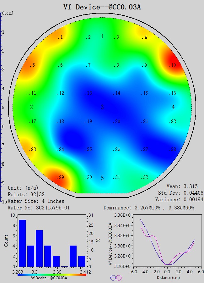Screen dimensions: 204x283
Task: Select zone label 5 near the wafer flat
Action: pos(102,178)
